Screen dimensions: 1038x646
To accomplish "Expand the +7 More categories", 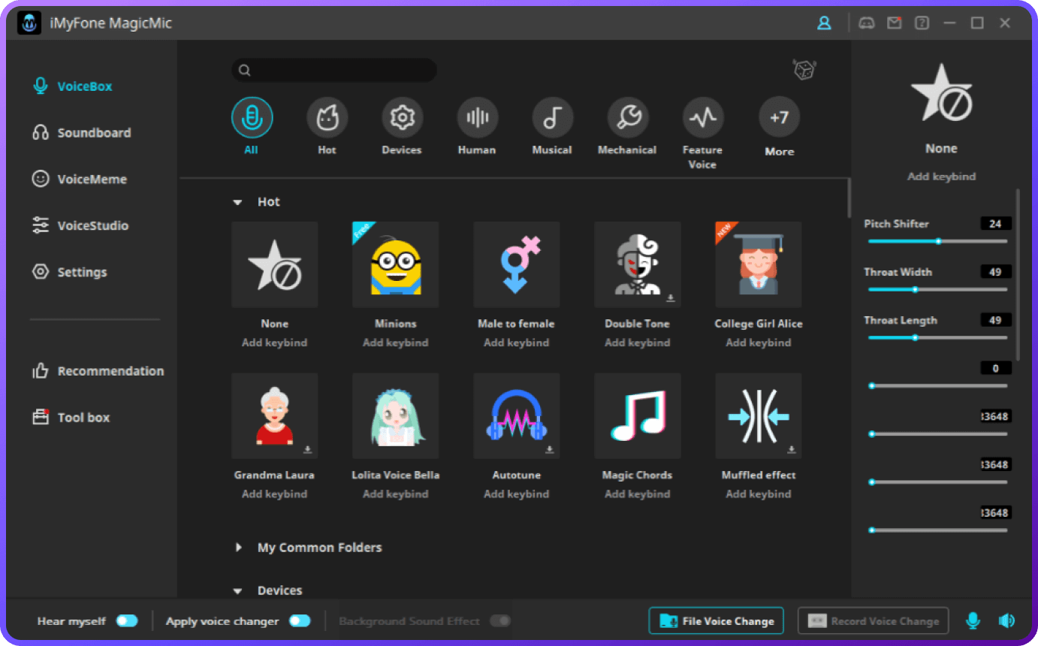I will (779, 117).
